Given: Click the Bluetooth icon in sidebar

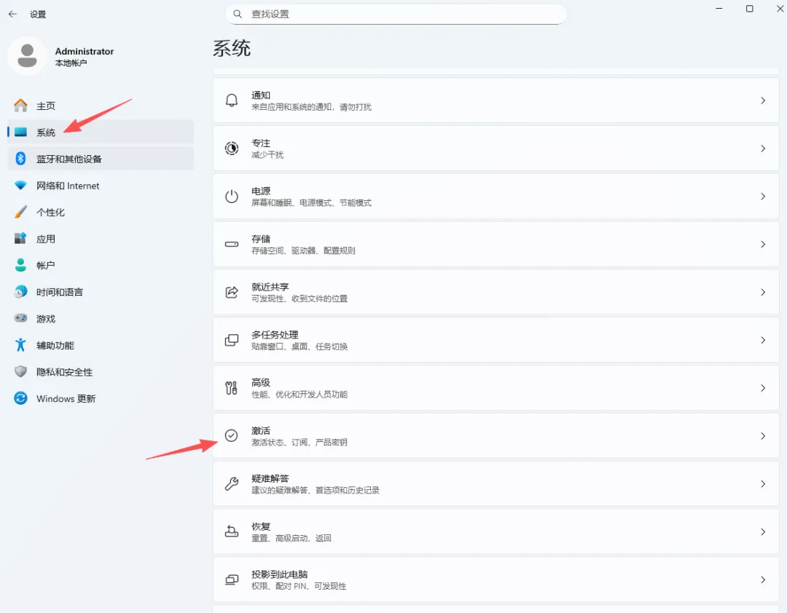Looking at the screenshot, I should pos(20,159).
